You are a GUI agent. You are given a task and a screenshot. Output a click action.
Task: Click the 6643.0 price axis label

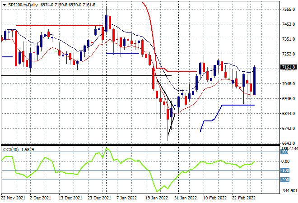pos(289,143)
